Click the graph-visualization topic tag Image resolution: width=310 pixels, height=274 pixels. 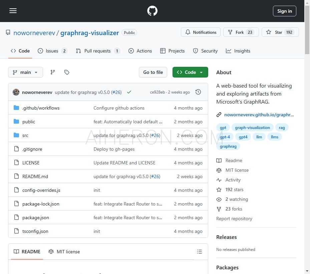pyautogui.click(x=252, y=128)
